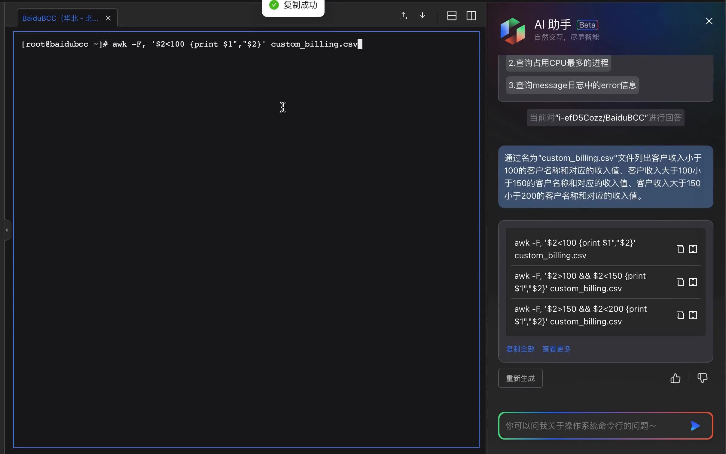Click the download icon in the terminal toolbar
This screenshot has width=726, height=454.
click(422, 16)
